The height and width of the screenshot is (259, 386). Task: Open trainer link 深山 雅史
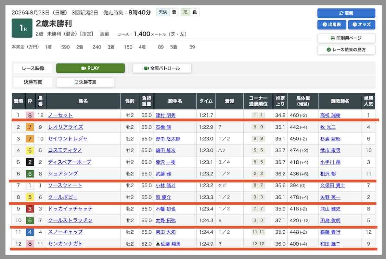coord(330,209)
